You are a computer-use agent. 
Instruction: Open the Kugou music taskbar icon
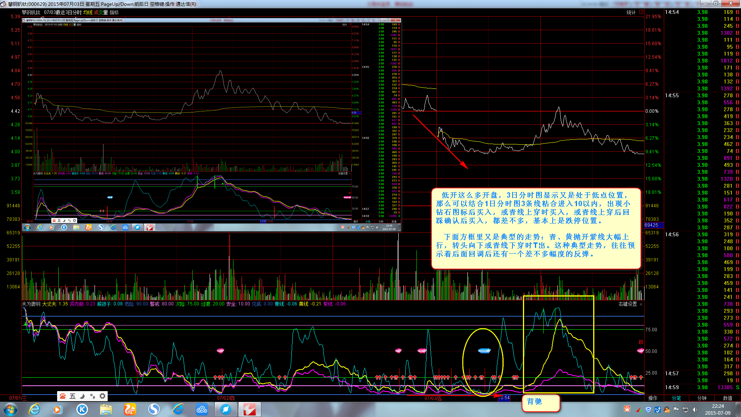(82, 409)
